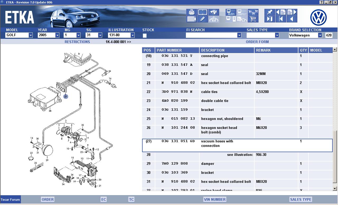Click the QTY column header
This screenshot has width=338, height=205.
[x=303, y=50]
